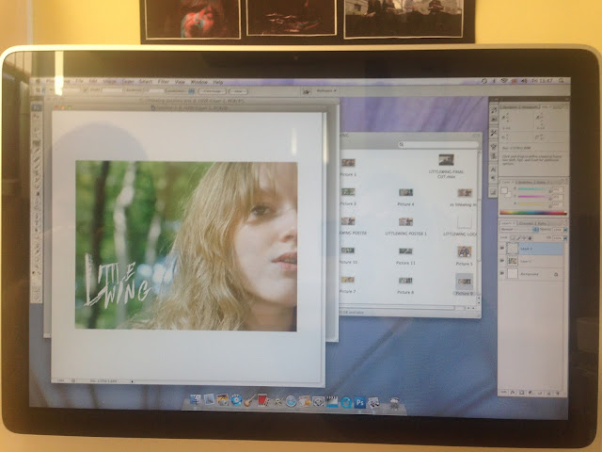Open Safari compass icon in the Dock
The height and width of the screenshot is (452, 602).
click(x=291, y=401)
